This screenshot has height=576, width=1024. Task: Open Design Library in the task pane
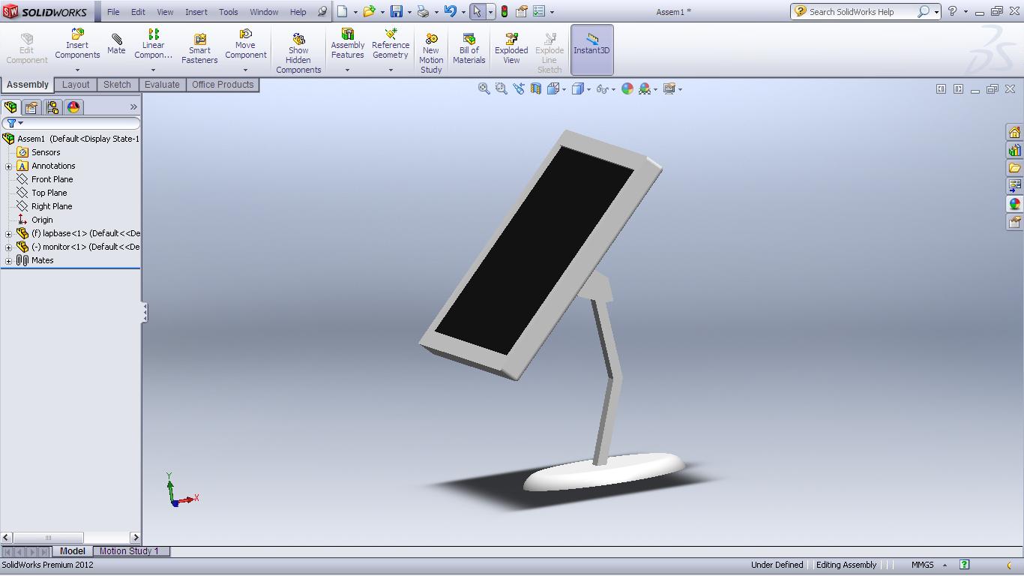coord(1014,151)
